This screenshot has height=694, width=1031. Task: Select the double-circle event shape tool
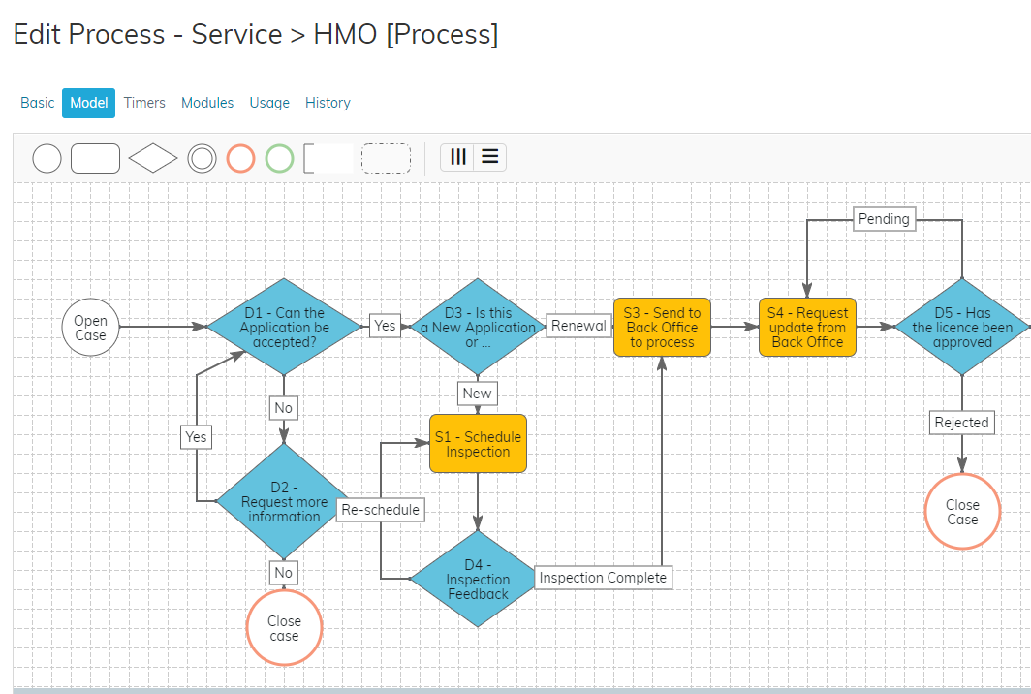point(202,158)
